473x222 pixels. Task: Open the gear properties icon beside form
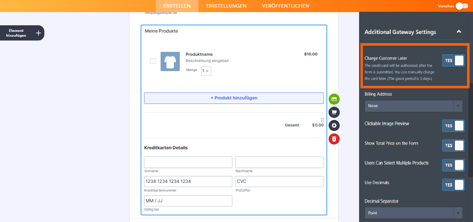coord(334,125)
